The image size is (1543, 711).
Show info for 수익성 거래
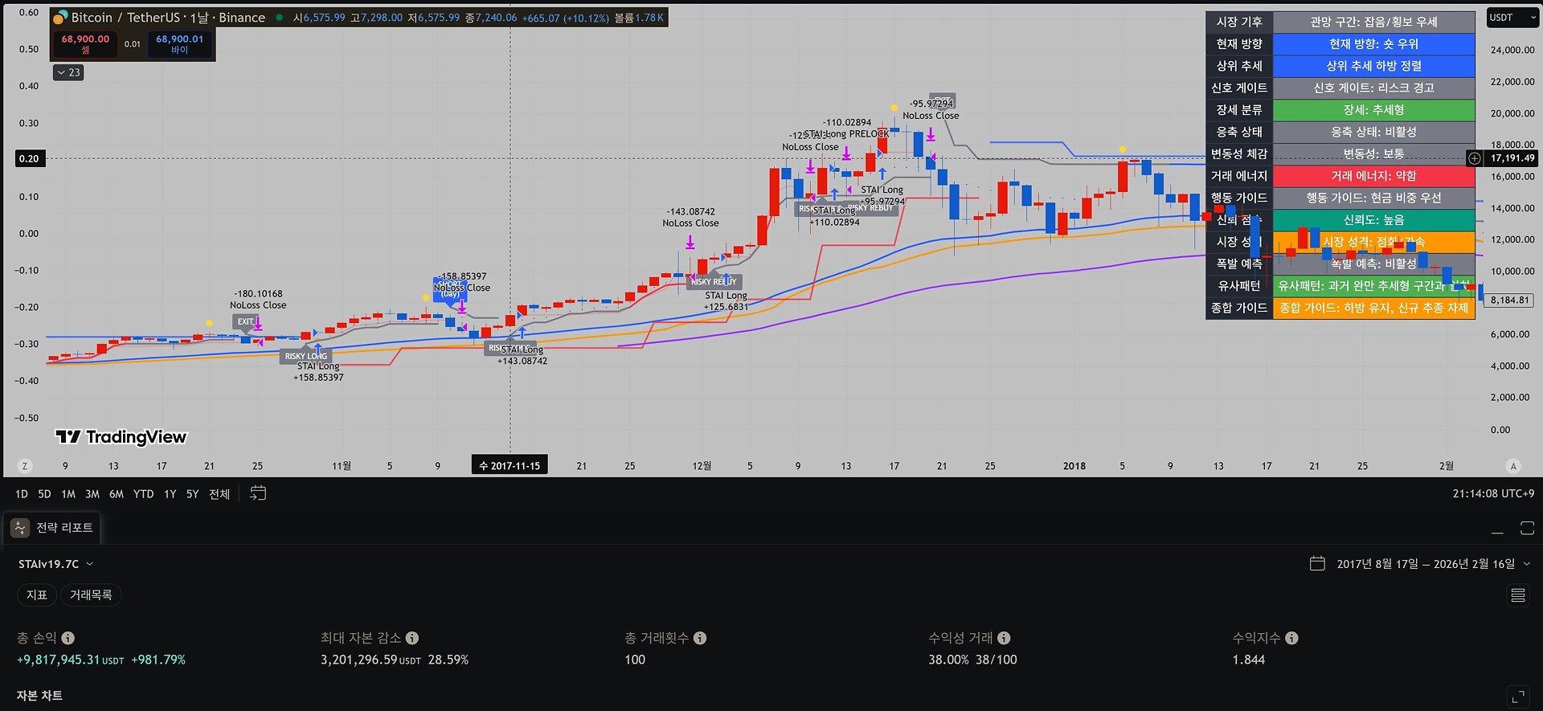[1004, 638]
